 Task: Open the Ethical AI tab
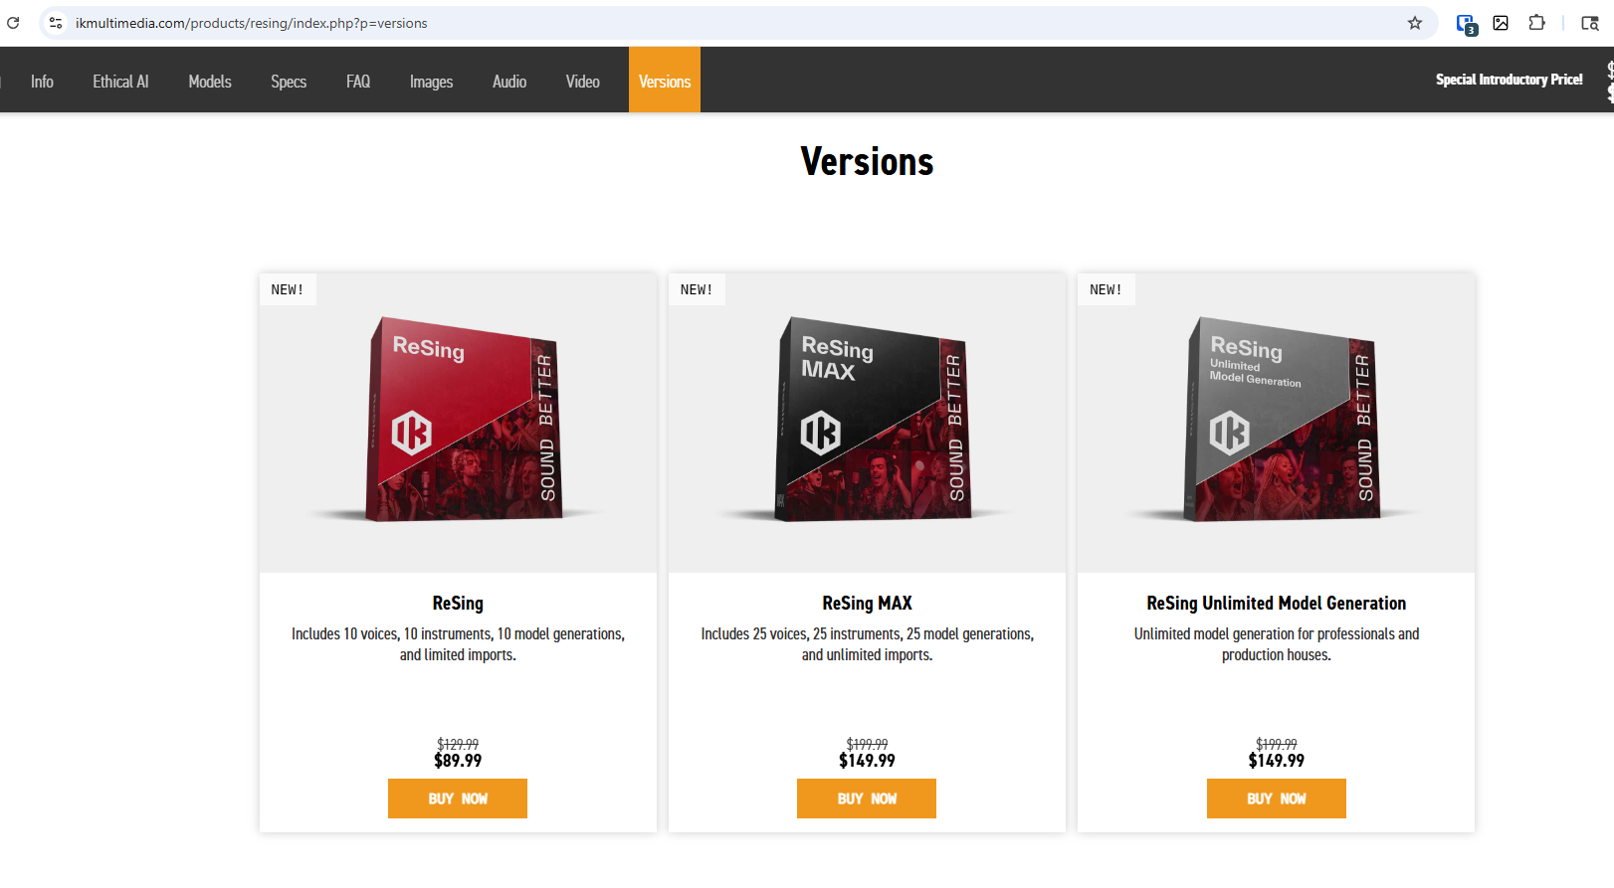pyautogui.click(x=120, y=82)
